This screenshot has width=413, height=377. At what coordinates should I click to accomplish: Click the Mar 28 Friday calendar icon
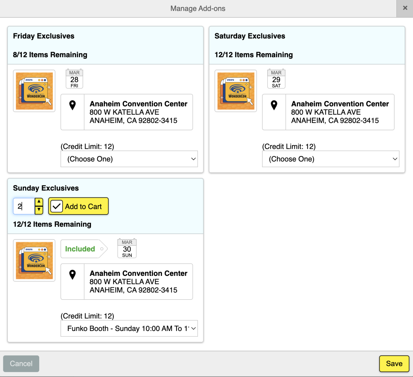tap(74, 79)
